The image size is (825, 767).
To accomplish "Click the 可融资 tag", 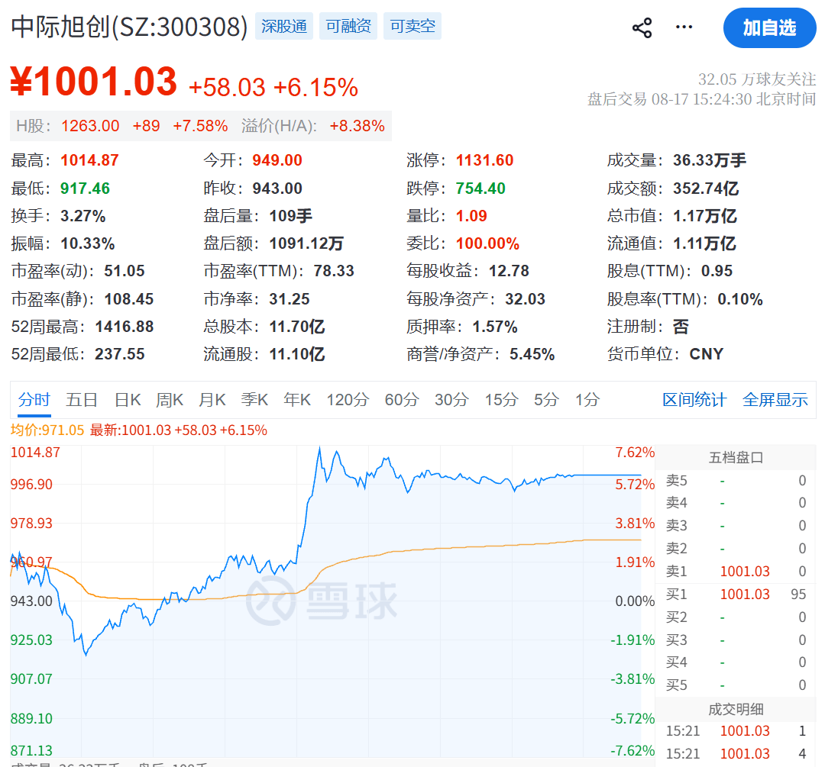I will tap(348, 26).
